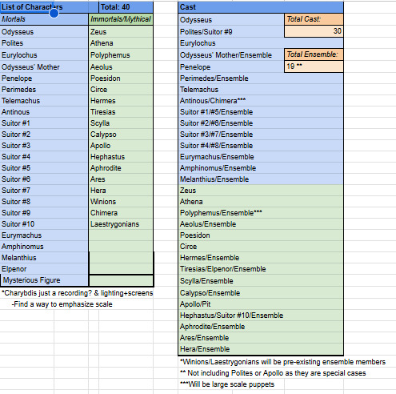Select the 'Total Cast:' label cell
Image resolution: width=396 pixels, height=394 pixels.
click(x=314, y=19)
